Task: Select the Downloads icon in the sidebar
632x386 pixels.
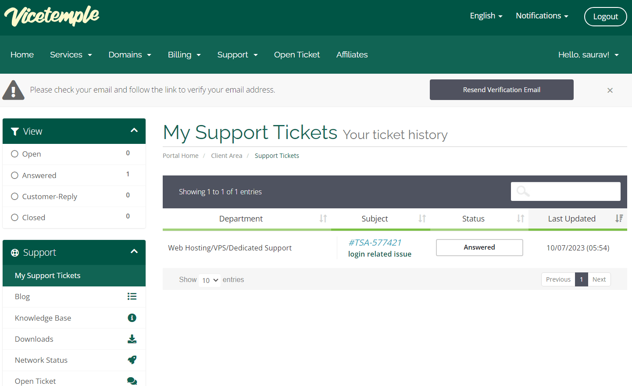Action: pos(132,339)
